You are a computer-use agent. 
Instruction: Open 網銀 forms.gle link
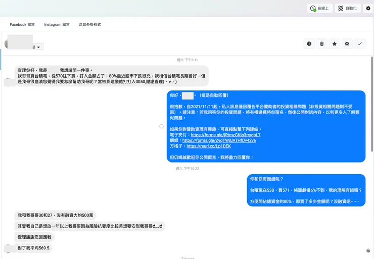(x=219, y=140)
